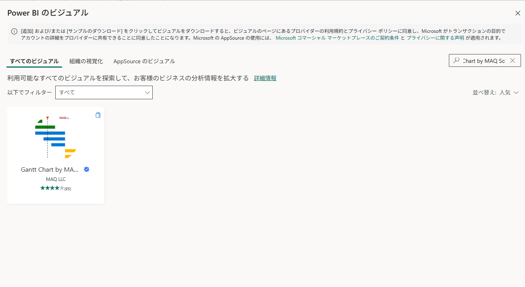Viewport: 525px width, 287px height.
Task: Expand the すべて filter dropdown
Action: tap(104, 92)
